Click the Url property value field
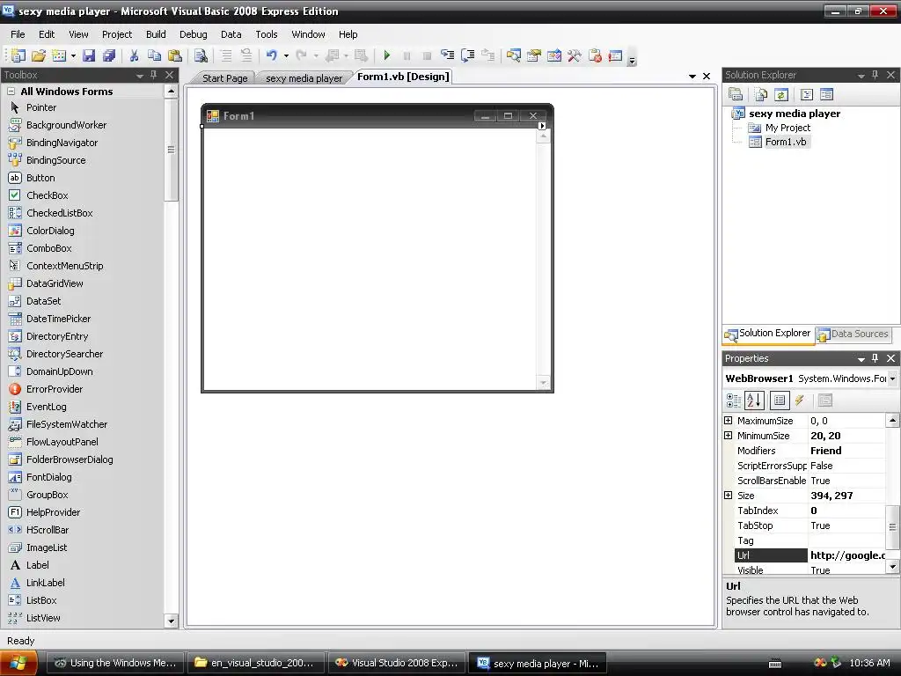Image resolution: width=901 pixels, height=676 pixels. (846, 555)
